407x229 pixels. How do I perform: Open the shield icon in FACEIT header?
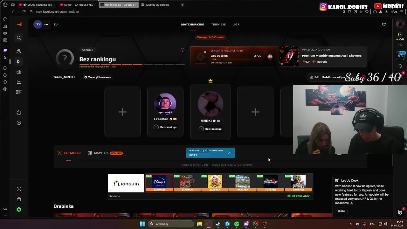(x=384, y=24)
